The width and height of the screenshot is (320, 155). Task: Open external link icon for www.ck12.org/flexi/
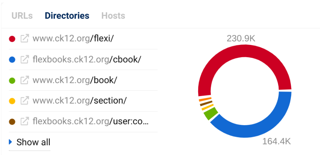click(25, 38)
